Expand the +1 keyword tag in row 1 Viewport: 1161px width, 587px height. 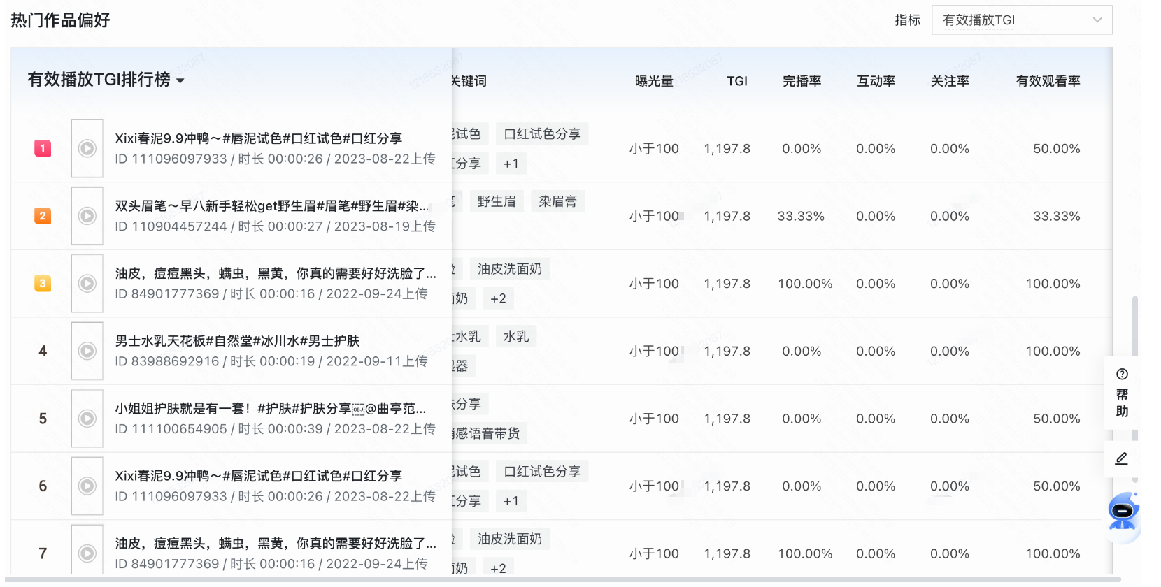click(511, 164)
